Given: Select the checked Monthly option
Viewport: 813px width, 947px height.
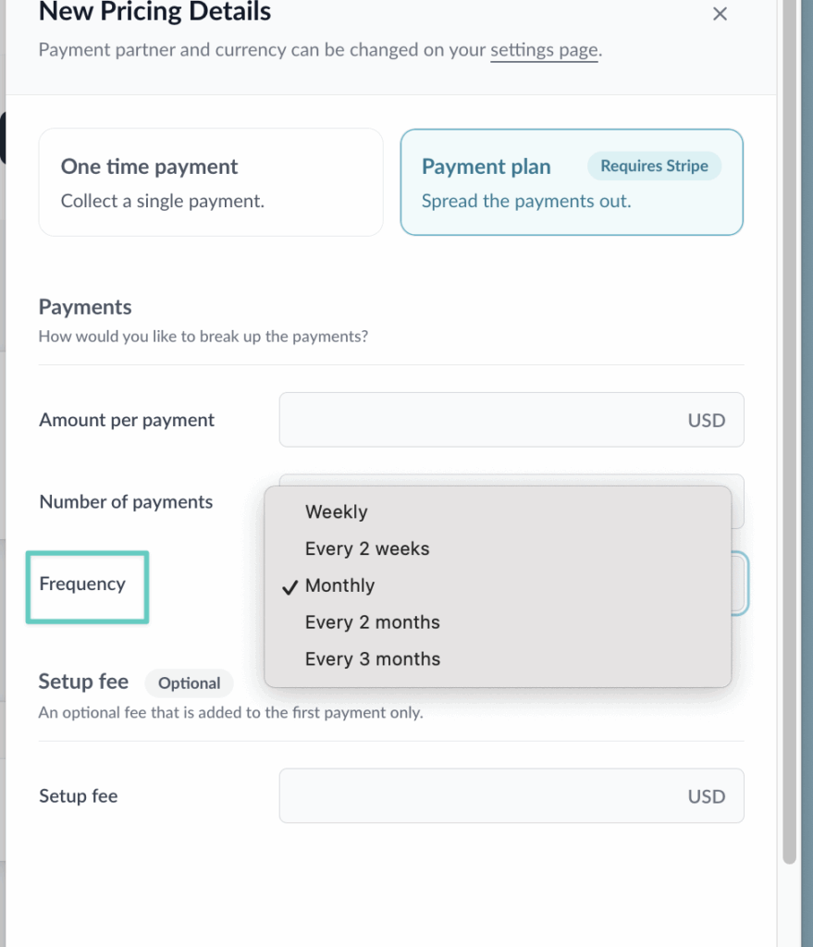Looking at the screenshot, I should pyautogui.click(x=340, y=586).
